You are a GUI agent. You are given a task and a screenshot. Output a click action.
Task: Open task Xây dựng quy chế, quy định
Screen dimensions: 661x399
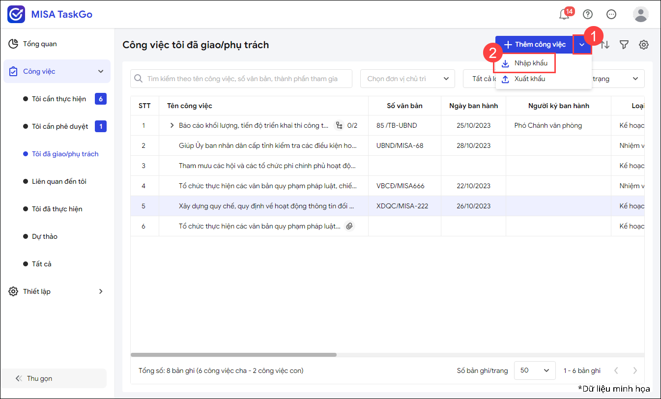coord(266,206)
